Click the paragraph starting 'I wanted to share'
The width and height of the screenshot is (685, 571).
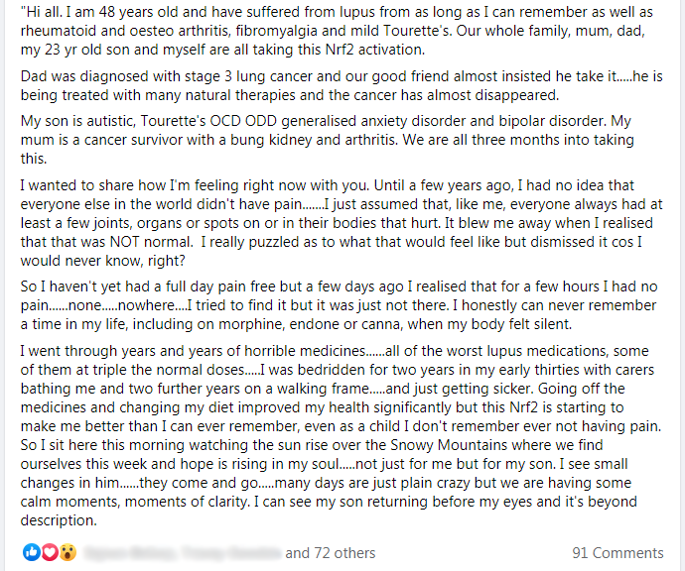click(342, 223)
